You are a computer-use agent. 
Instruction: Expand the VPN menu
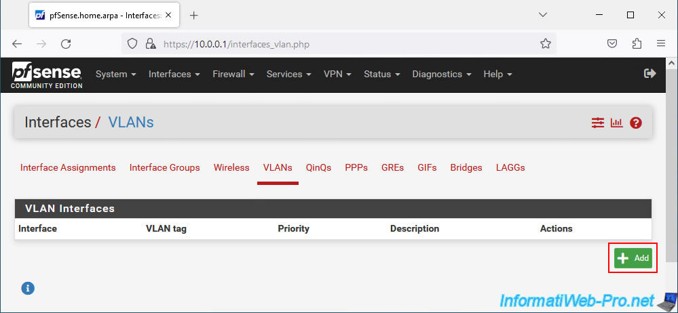[338, 75]
